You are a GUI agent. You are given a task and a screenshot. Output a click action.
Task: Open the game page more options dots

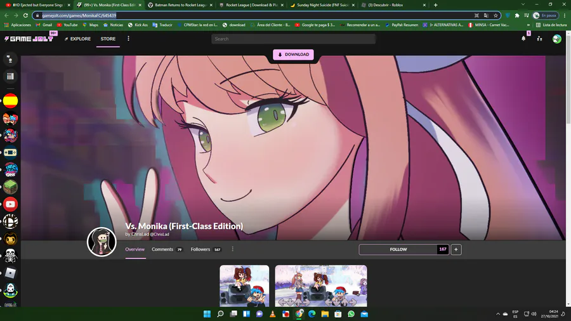point(232,249)
